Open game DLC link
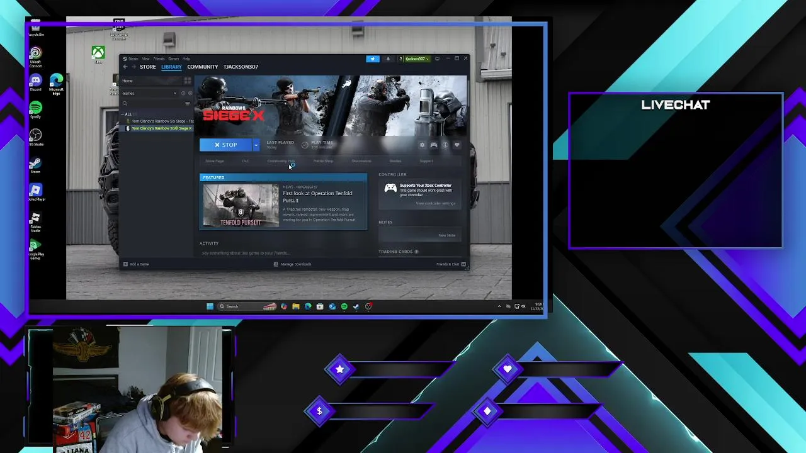 pos(246,161)
